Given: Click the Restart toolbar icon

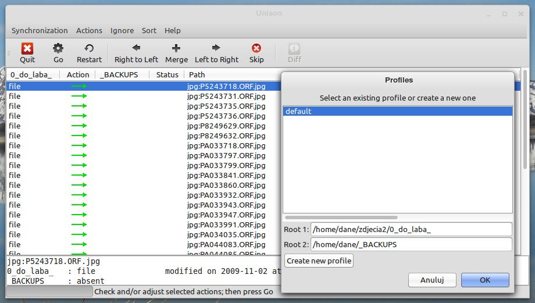Looking at the screenshot, I should [89, 48].
